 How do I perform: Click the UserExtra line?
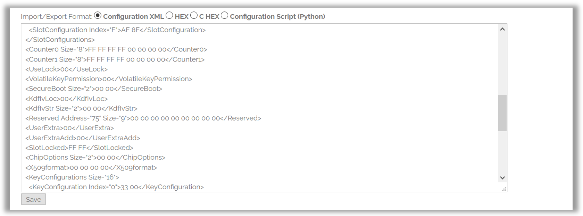(x=69, y=128)
